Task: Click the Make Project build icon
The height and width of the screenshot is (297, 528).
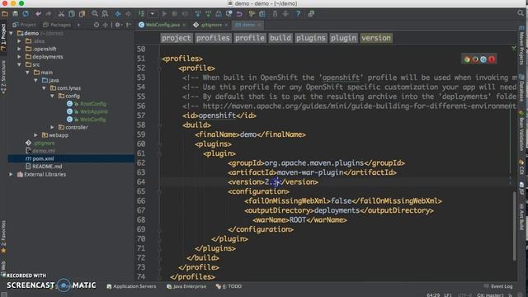Action: [x=141, y=14]
